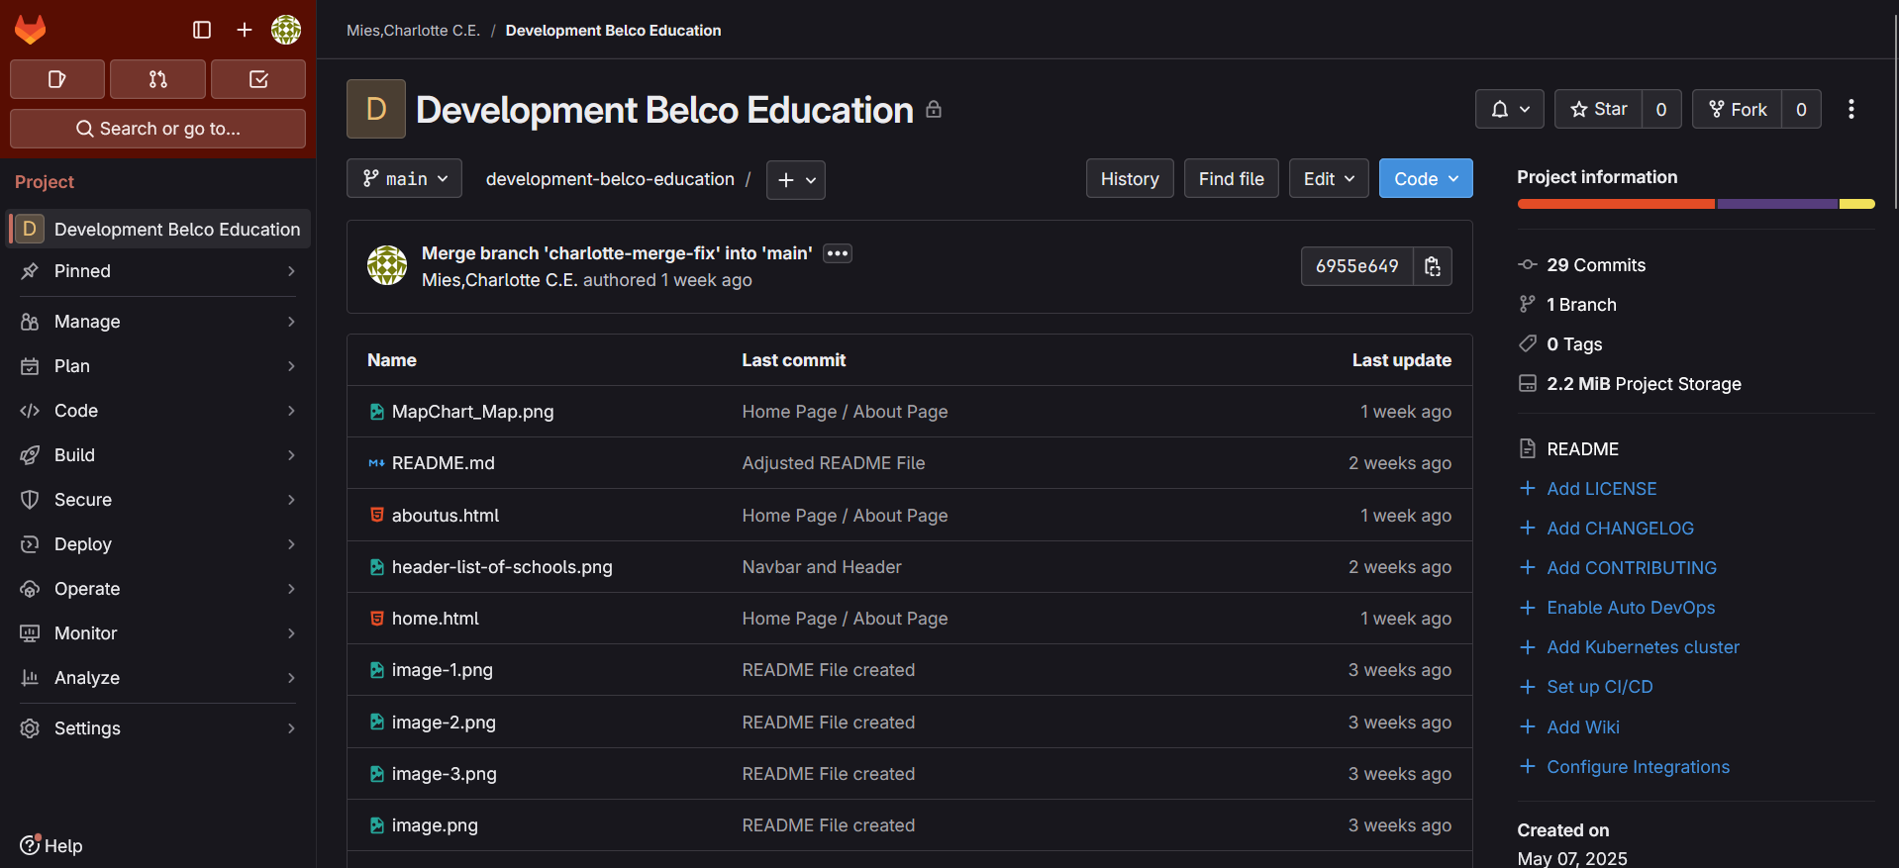Viewport: 1899px width, 868px height.
Task: Open the notification bell dropdown
Action: point(1510,109)
